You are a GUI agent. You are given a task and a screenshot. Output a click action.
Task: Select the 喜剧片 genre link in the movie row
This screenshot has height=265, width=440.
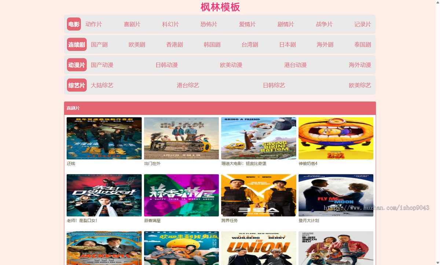[132, 24]
